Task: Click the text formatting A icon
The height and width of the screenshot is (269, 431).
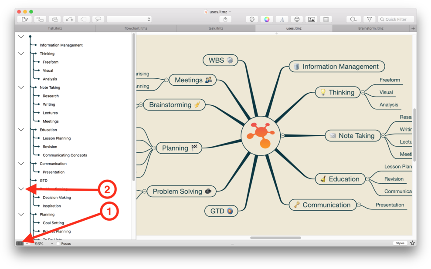Action: [x=282, y=19]
